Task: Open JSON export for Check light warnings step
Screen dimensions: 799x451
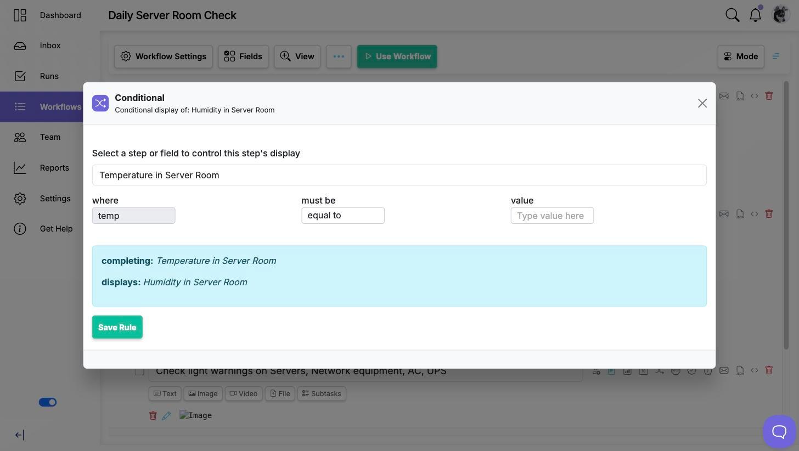Action: click(740, 370)
